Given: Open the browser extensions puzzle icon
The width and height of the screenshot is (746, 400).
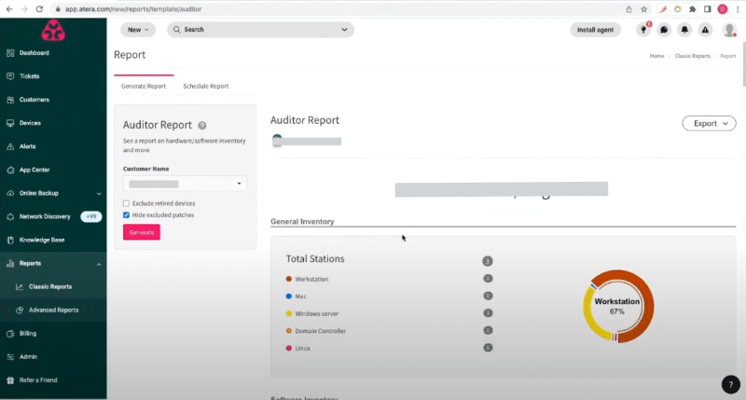Looking at the screenshot, I should pyautogui.click(x=693, y=9).
